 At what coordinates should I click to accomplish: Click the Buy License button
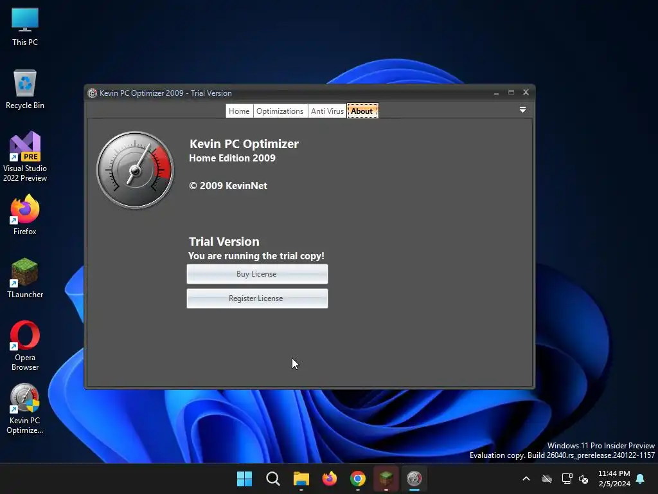point(257,274)
